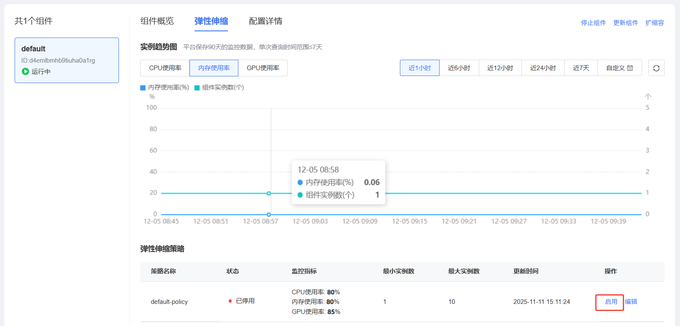Screen dimensions: 680x326
Task: Click the 更新组件 link
Action: pos(625,23)
